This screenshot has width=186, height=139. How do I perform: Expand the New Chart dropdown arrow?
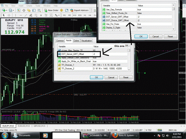(7, 10)
